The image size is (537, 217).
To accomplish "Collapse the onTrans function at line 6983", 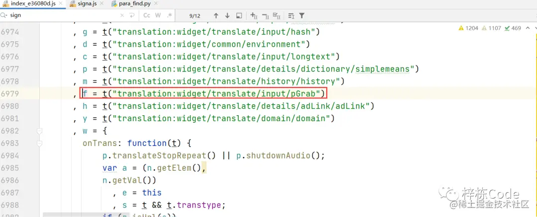I will tap(39, 143).
